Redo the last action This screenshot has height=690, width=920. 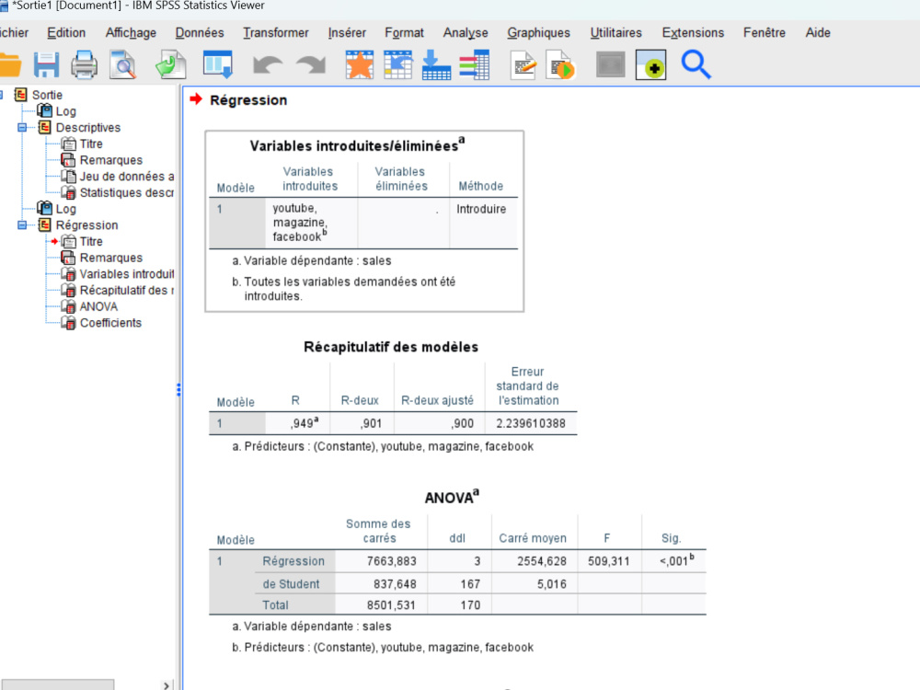pyautogui.click(x=311, y=64)
